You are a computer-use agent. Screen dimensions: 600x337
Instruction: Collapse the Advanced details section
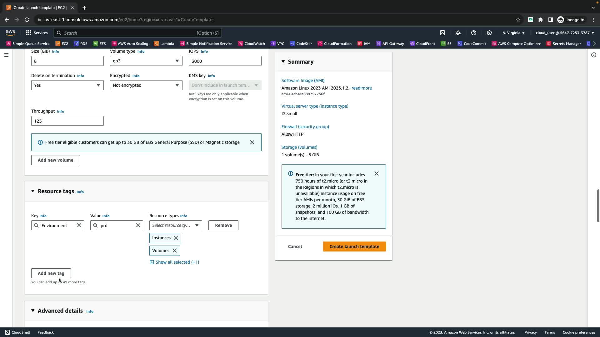[x=33, y=311]
